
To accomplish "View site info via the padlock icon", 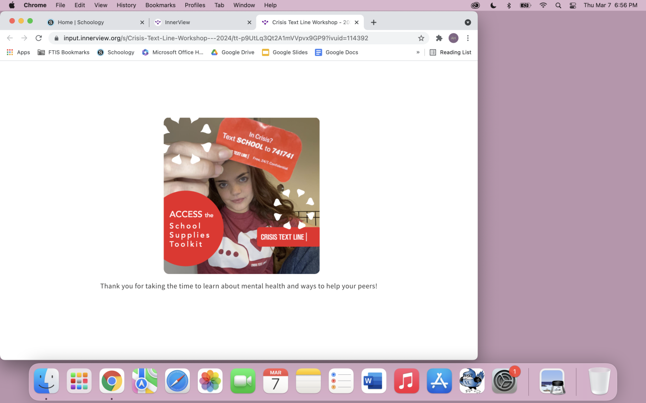I will point(56,38).
